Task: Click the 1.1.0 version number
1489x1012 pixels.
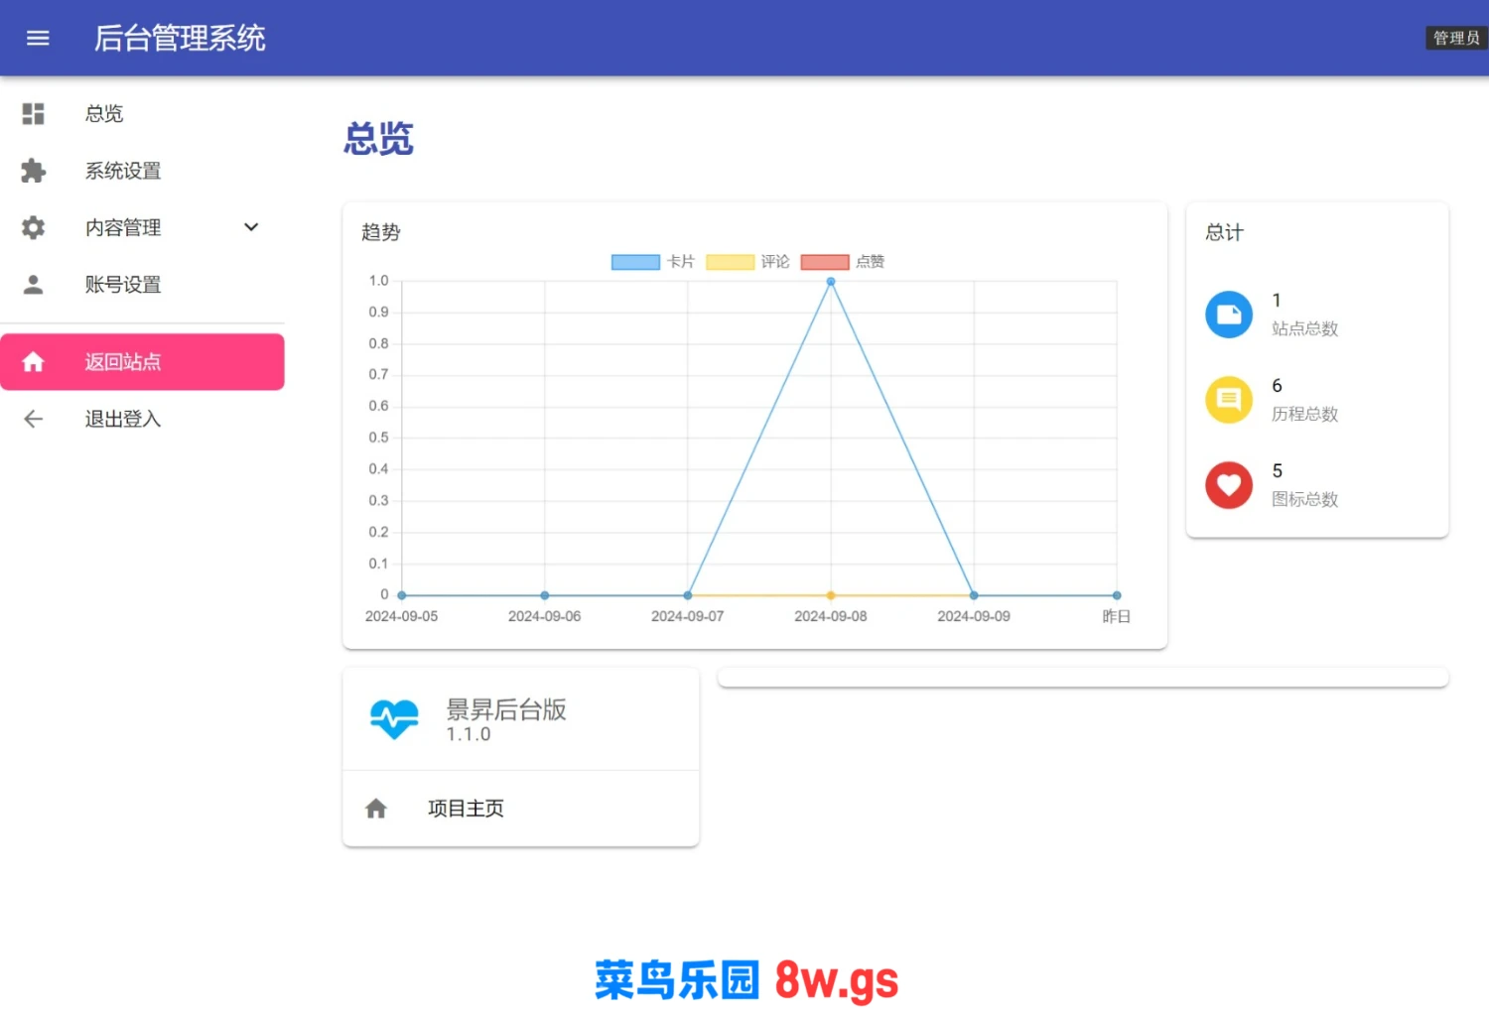Action: click(x=469, y=734)
